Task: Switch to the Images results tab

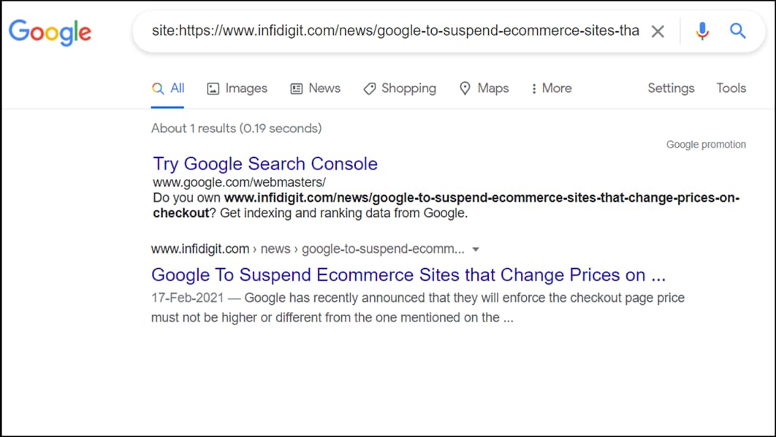Action: [x=246, y=88]
